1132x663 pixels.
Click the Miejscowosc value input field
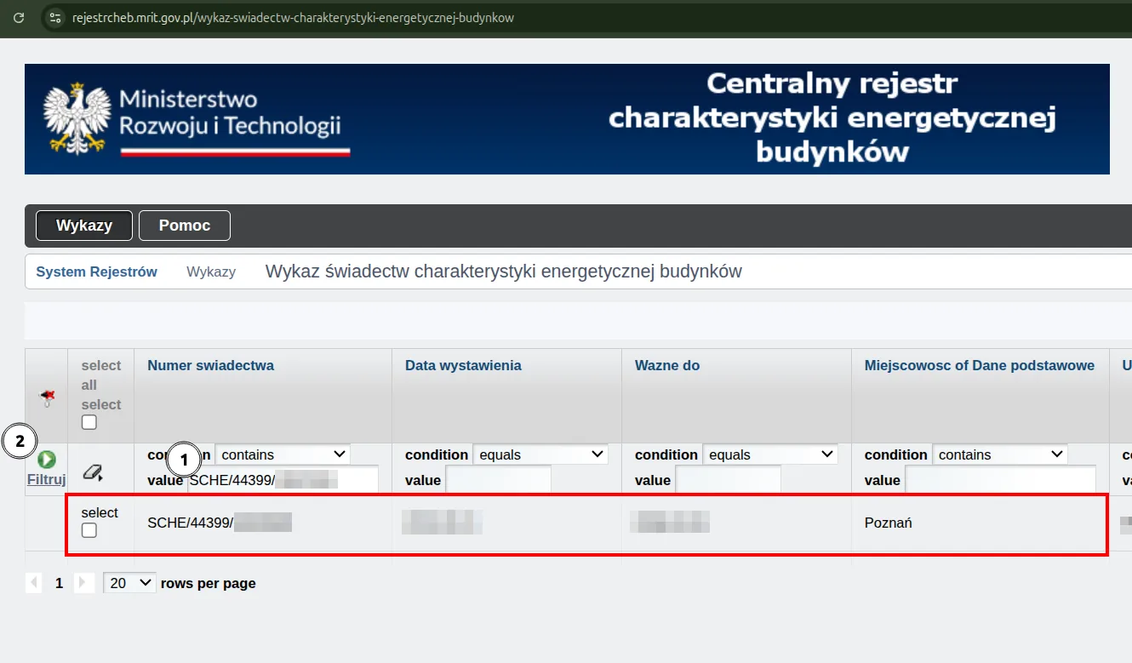click(x=1000, y=480)
